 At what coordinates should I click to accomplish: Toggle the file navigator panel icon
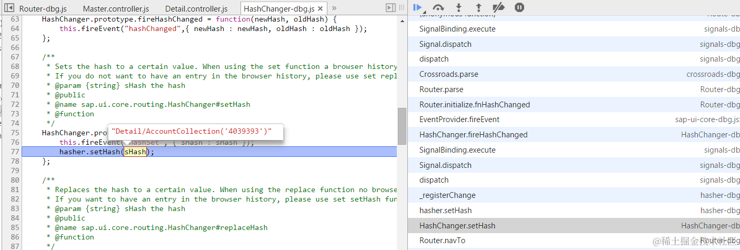pyautogui.click(x=8, y=8)
